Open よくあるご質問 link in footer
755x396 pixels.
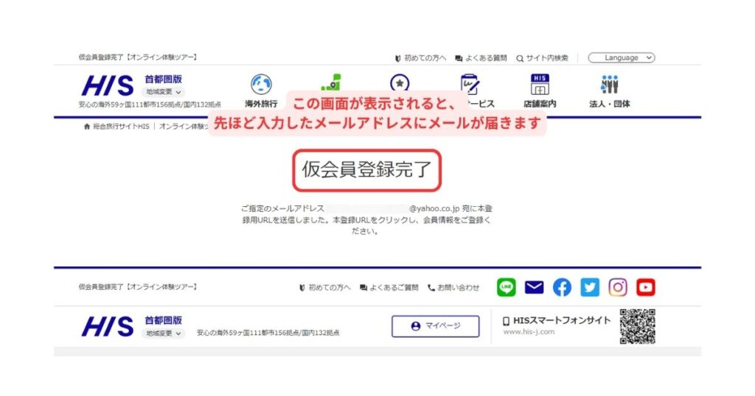[x=389, y=287]
